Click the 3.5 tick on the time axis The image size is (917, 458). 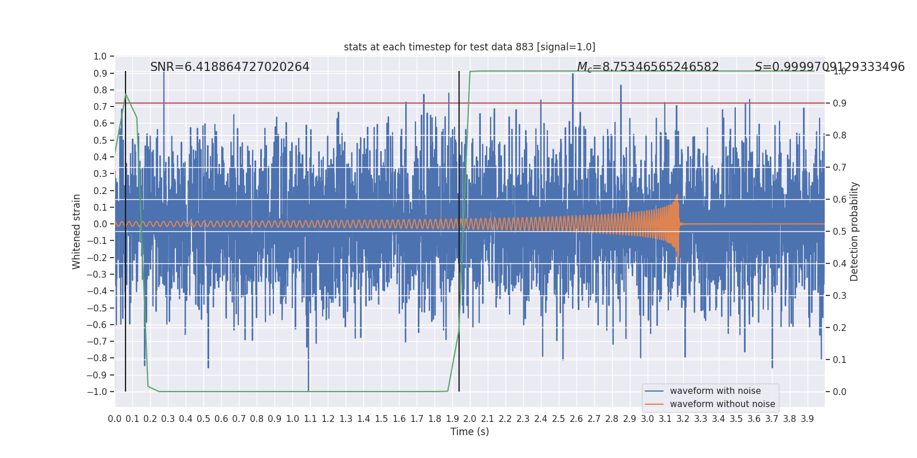point(736,419)
